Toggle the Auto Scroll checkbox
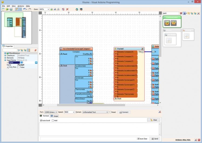Screen dimensions: 202x143 click(x=41, y=120)
